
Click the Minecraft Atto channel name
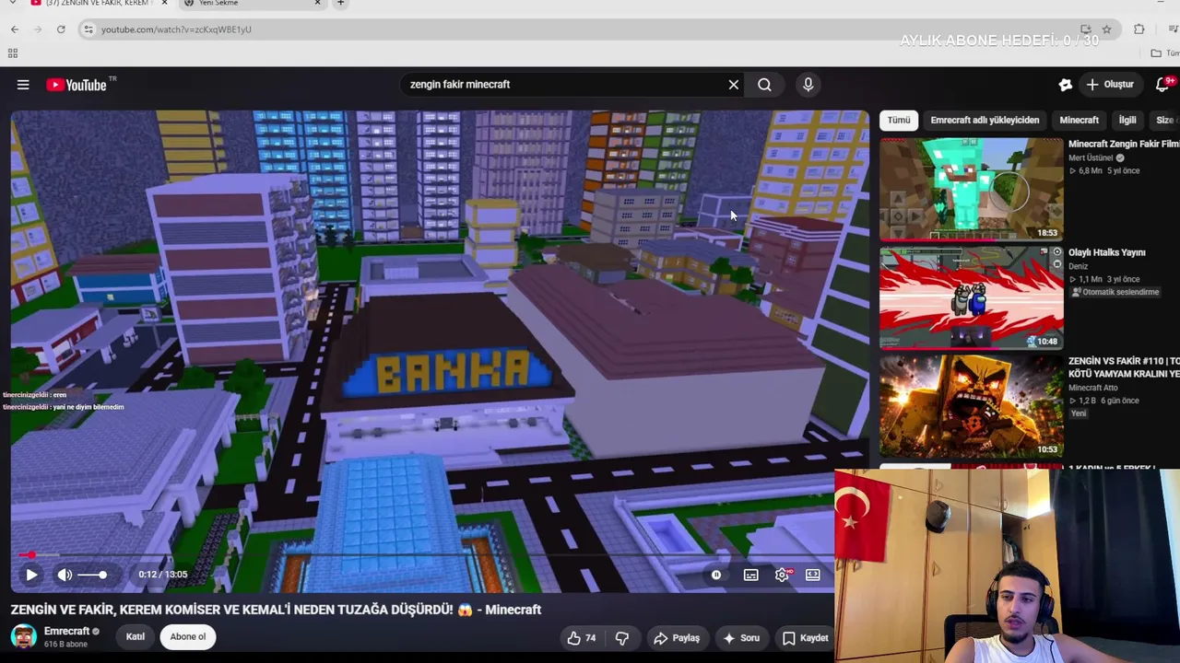pyautogui.click(x=1092, y=388)
